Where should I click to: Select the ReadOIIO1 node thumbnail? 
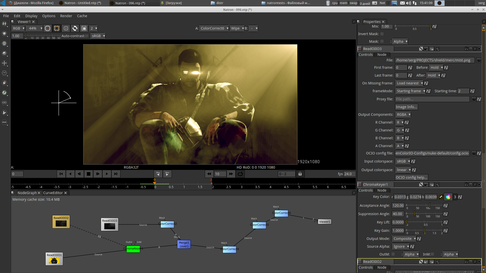point(54,259)
